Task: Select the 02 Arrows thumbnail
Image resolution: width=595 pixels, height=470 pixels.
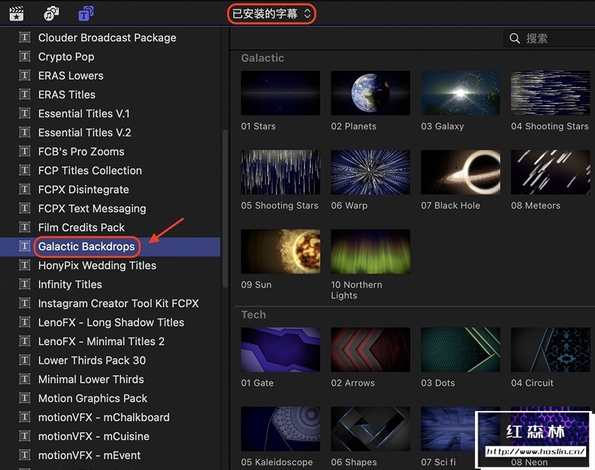Action: click(370, 349)
